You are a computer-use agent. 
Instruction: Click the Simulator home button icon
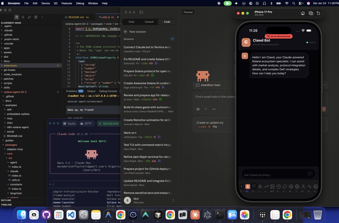pos(303,13)
